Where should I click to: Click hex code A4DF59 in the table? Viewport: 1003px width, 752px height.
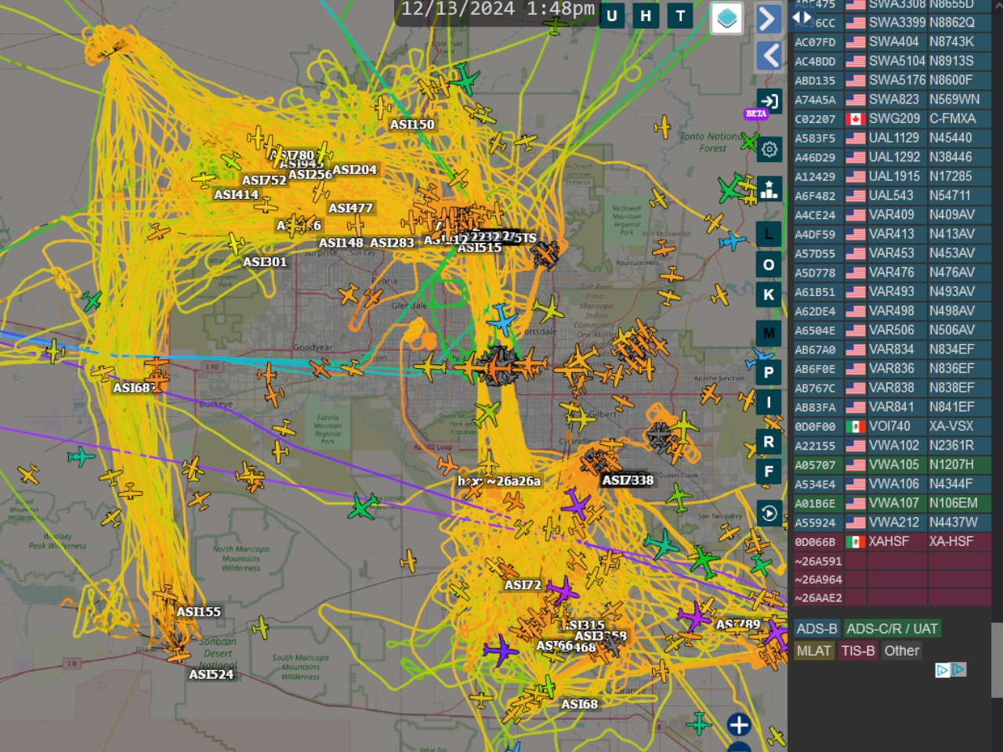pyautogui.click(x=815, y=234)
